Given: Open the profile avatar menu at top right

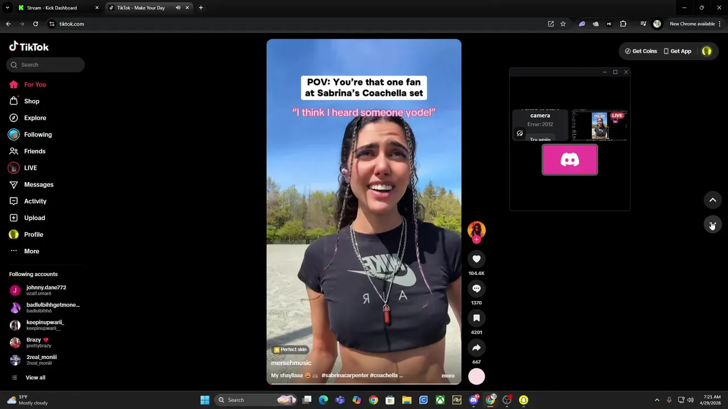Looking at the screenshot, I should click(707, 51).
